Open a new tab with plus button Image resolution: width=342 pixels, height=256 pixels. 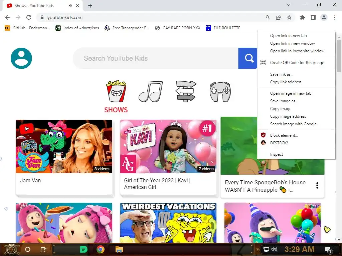90,6
